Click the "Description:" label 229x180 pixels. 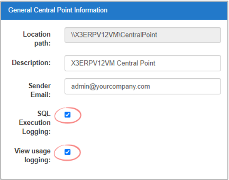click(31, 63)
